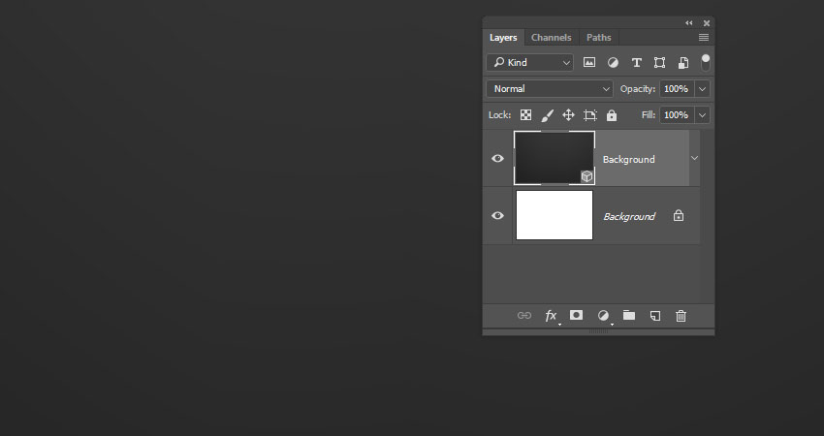Filter for smart objects icon
The height and width of the screenshot is (436, 824).
(683, 63)
